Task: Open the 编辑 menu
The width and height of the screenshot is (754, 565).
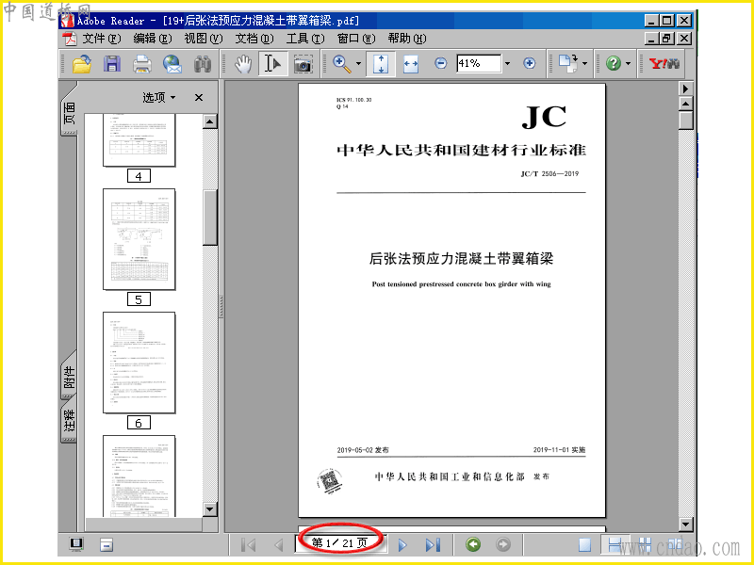Action: (x=153, y=39)
